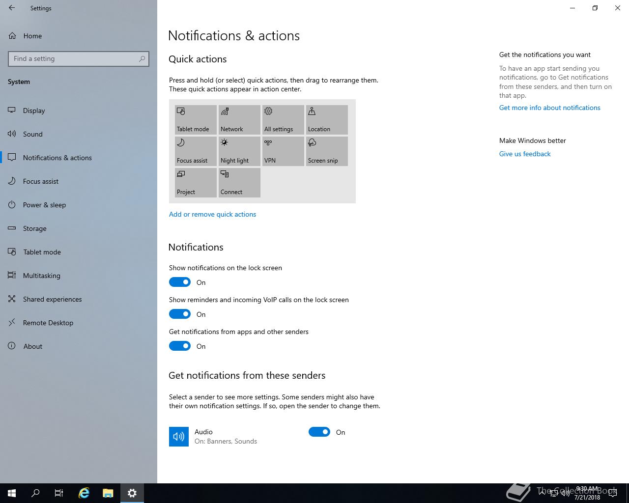Select the Network quick action tile
The image size is (629, 503).
coord(239,119)
